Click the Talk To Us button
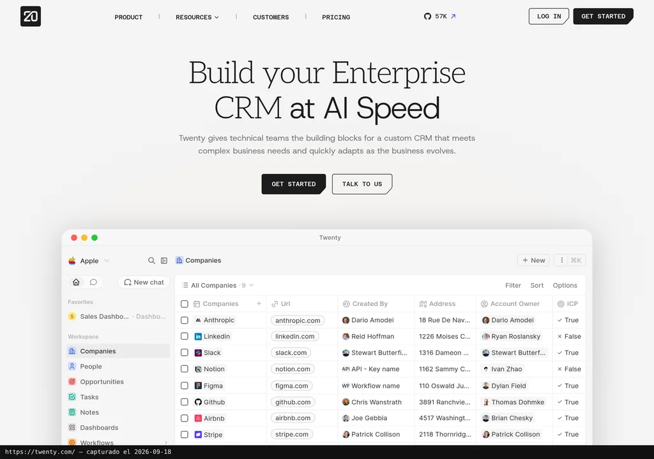The width and height of the screenshot is (654, 459). click(362, 184)
